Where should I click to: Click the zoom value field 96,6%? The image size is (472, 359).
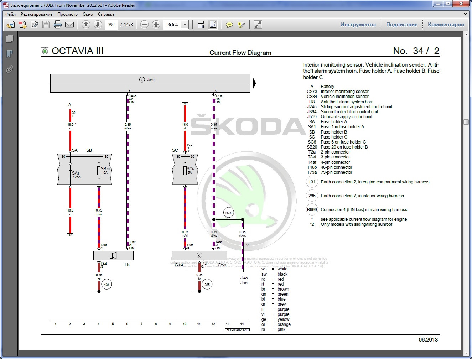[172, 25]
